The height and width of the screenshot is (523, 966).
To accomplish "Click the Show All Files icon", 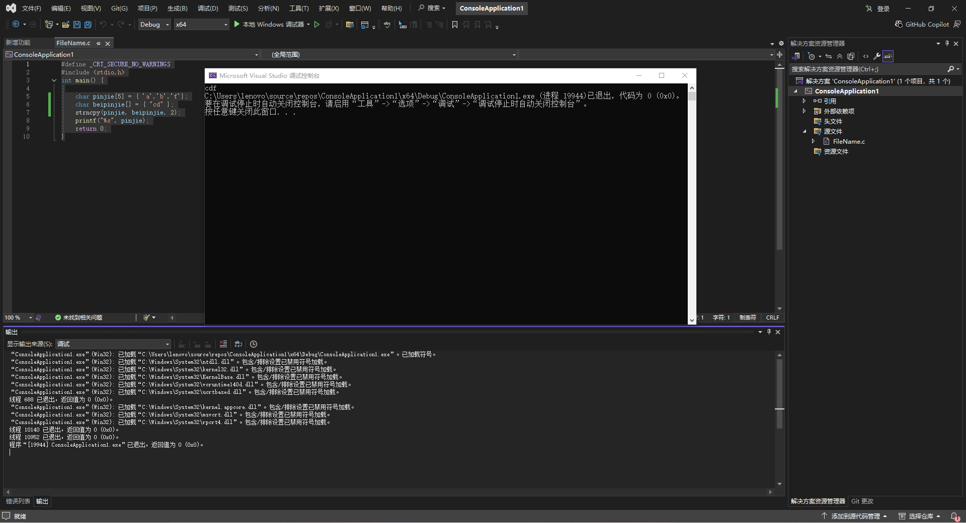I will click(851, 56).
